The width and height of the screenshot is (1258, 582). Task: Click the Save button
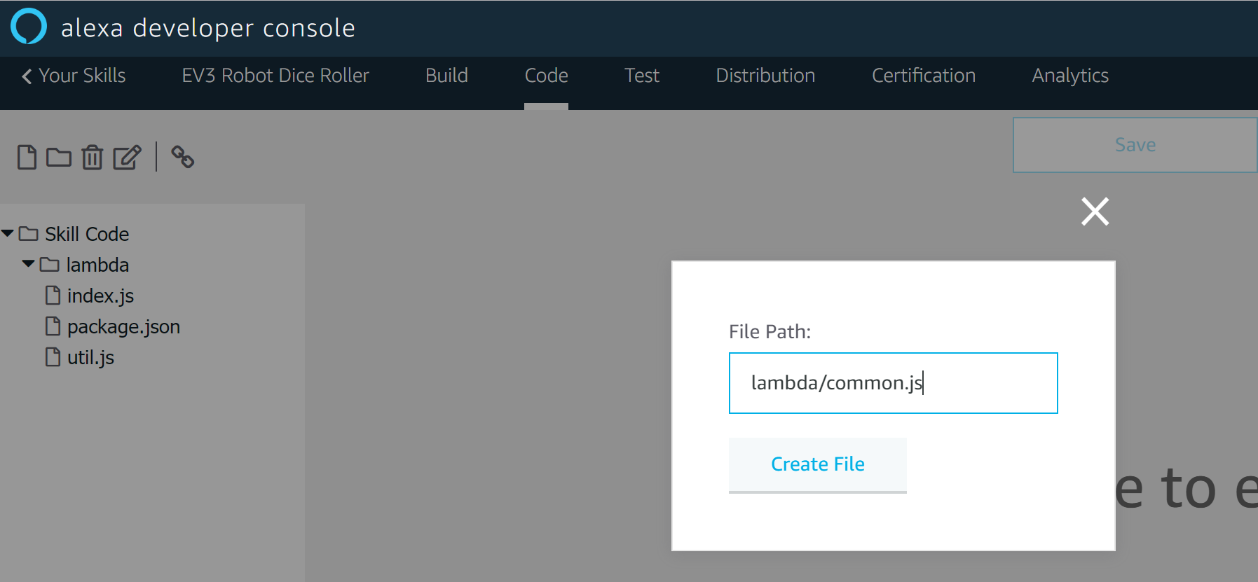pos(1135,145)
